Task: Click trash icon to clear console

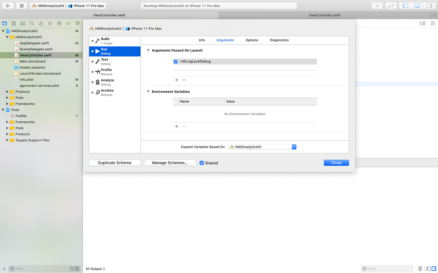Action: (x=420, y=269)
